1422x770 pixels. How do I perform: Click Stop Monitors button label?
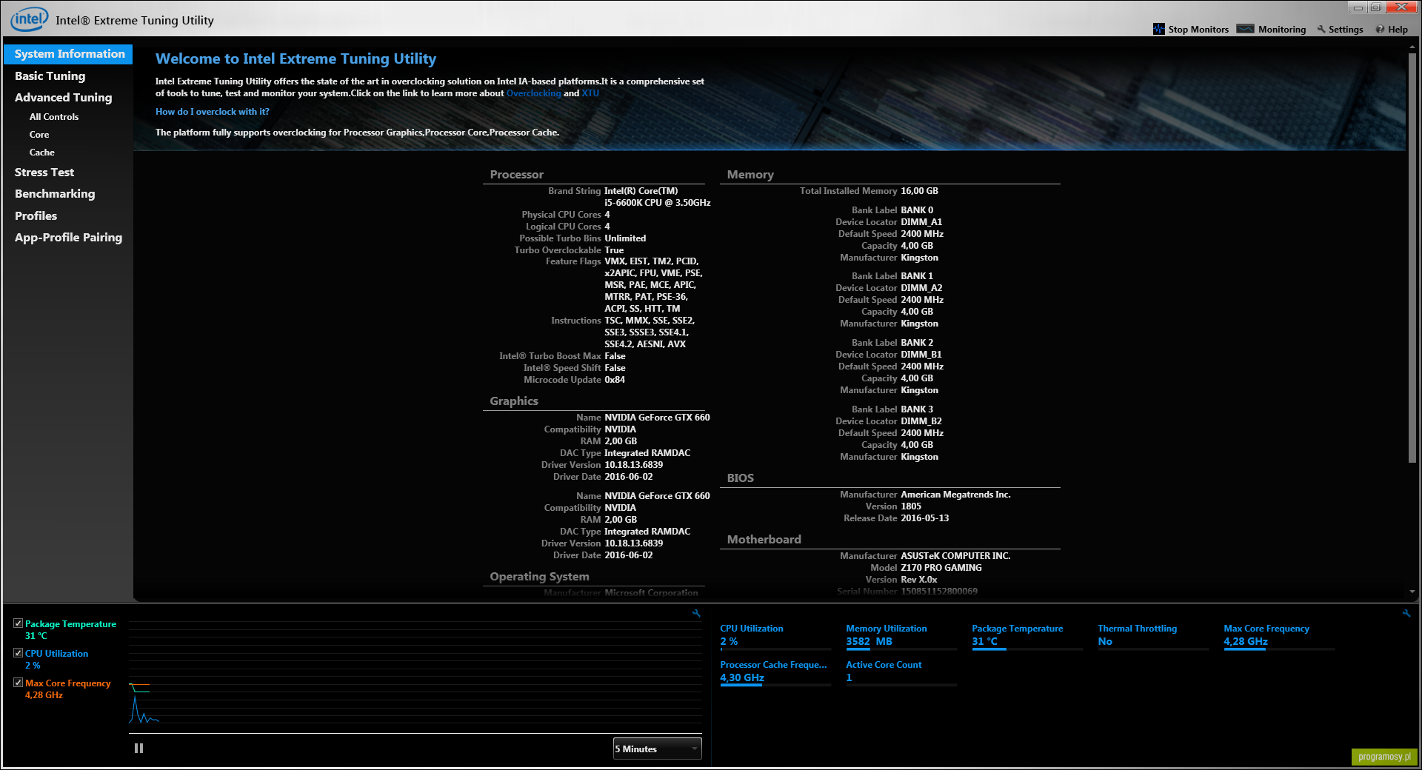coord(1198,30)
